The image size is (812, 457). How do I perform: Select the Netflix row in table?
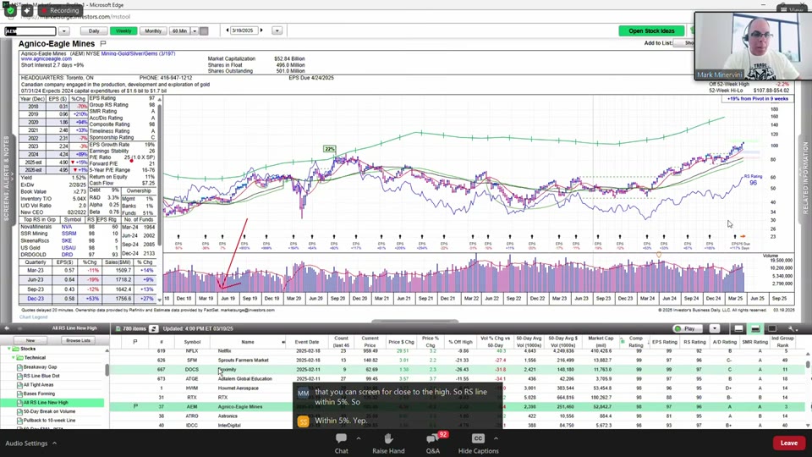point(458,350)
